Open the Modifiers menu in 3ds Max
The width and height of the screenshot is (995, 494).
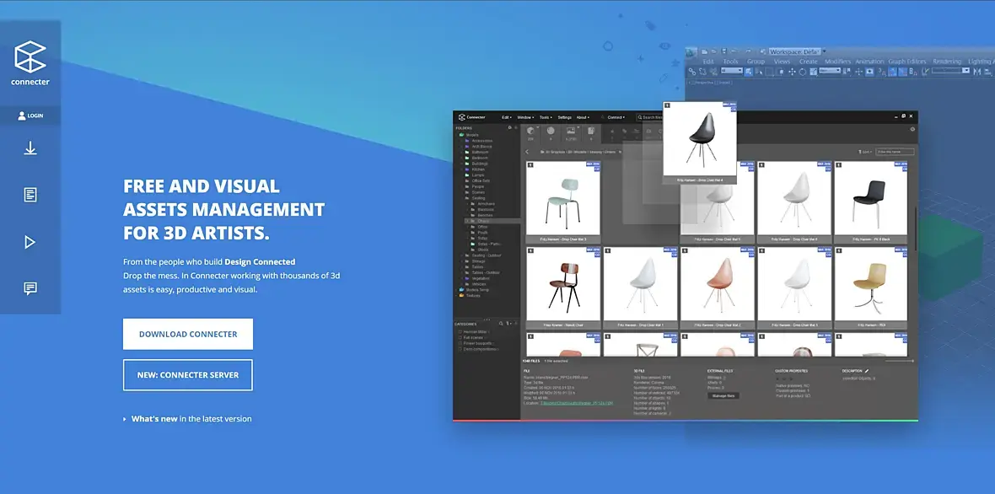coord(837,62)
